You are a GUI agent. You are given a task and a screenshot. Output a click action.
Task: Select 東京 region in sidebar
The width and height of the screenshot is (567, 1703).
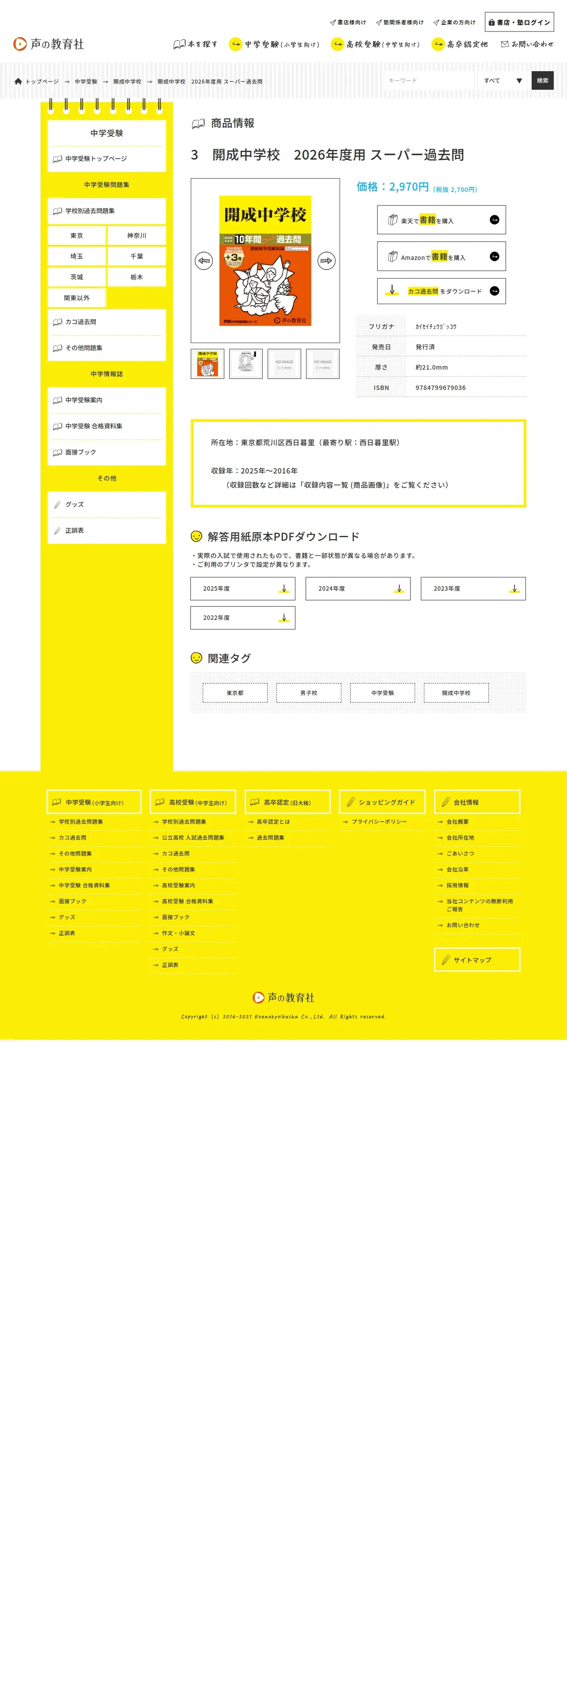(76, 235)
